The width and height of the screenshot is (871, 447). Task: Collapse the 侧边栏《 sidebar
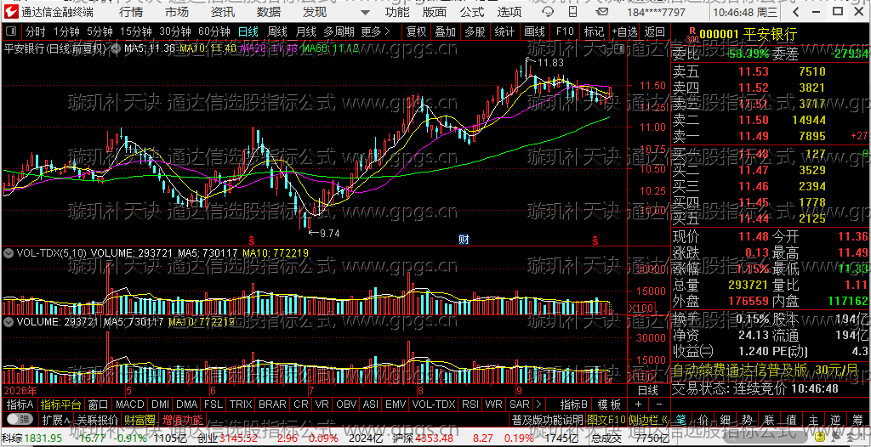tap(648, 418)
